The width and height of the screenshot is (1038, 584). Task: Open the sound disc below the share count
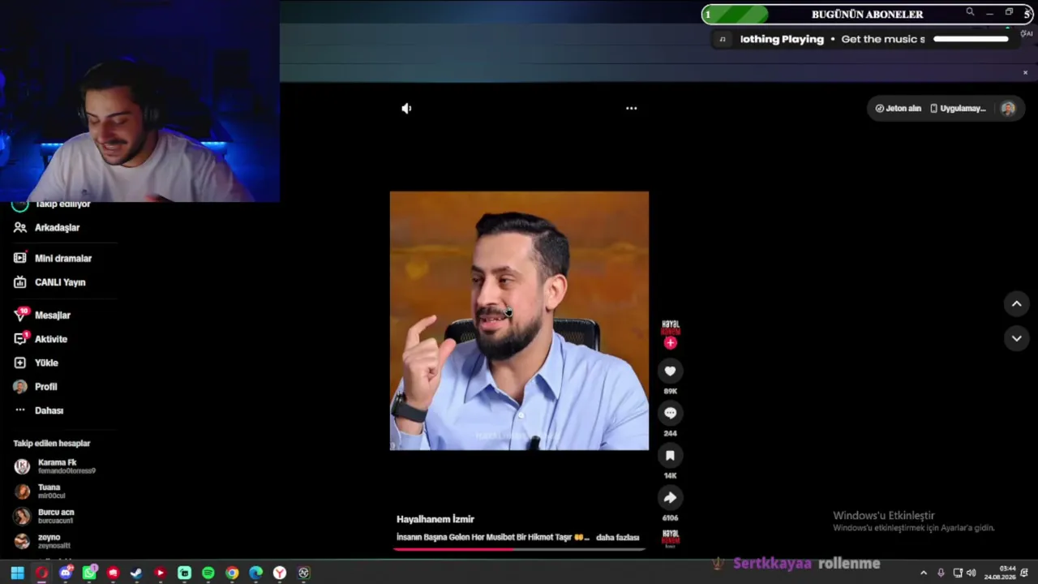tap(671, 539)
